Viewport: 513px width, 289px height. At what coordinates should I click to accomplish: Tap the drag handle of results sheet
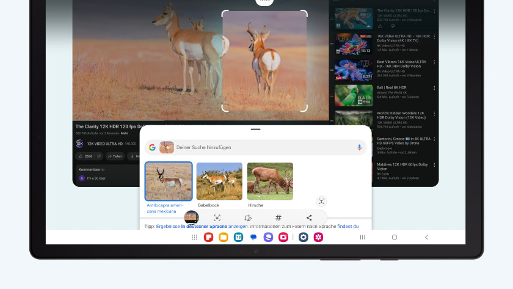[x=255, y=130]
